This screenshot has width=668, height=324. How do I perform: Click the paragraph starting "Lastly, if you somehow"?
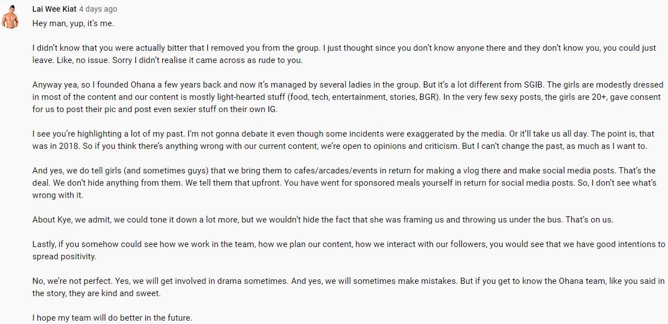(x=334, y=250)
